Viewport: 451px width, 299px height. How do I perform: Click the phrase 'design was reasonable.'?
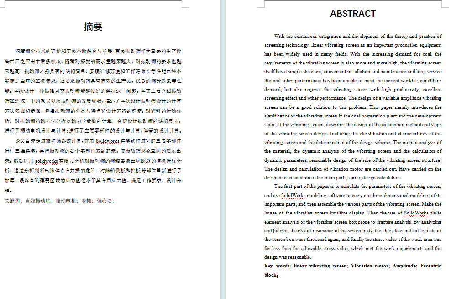click(x=288, y=257)
